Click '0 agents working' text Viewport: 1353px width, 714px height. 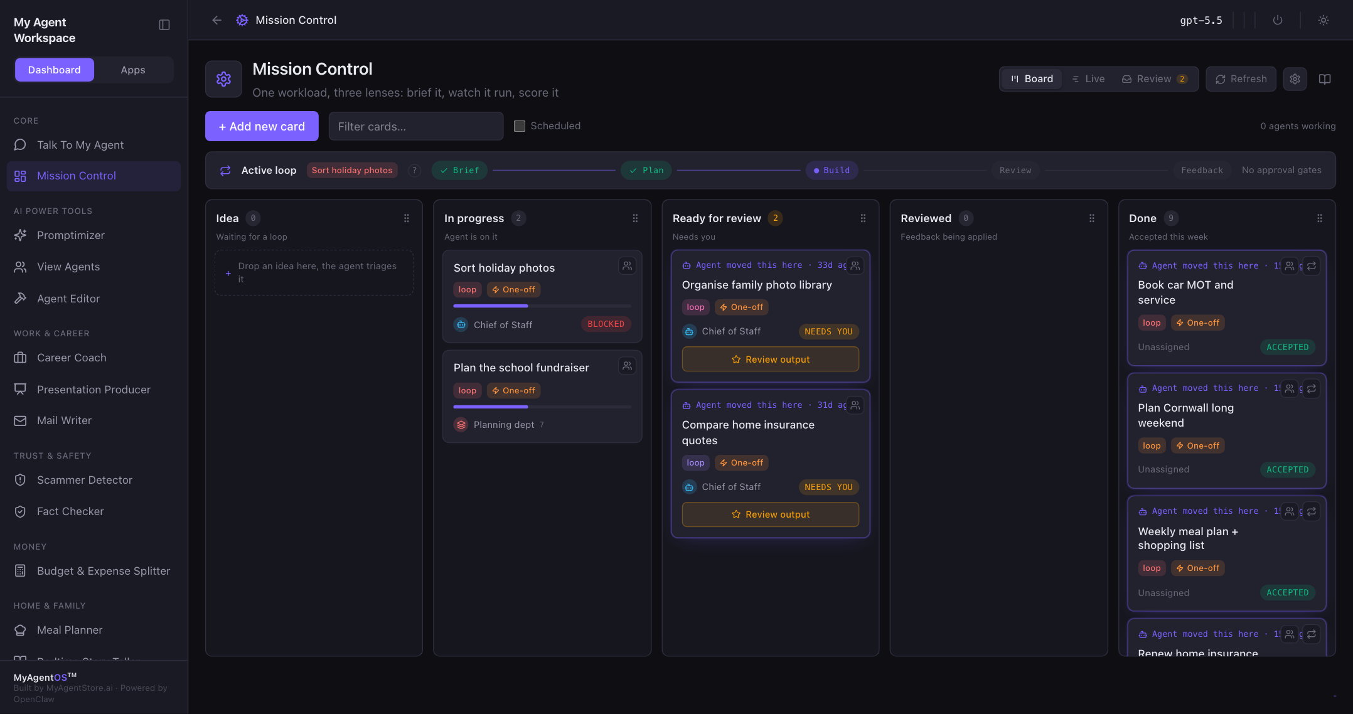point(1298,126)
